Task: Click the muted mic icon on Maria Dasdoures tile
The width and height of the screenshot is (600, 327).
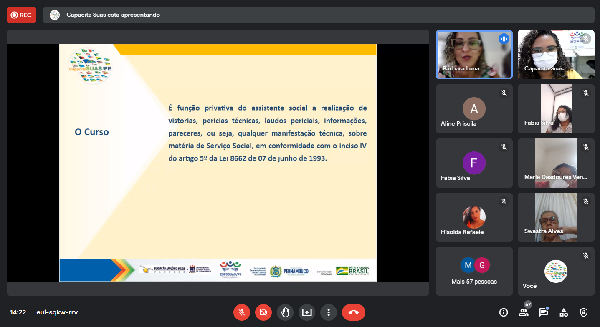Action: (585, 147)
